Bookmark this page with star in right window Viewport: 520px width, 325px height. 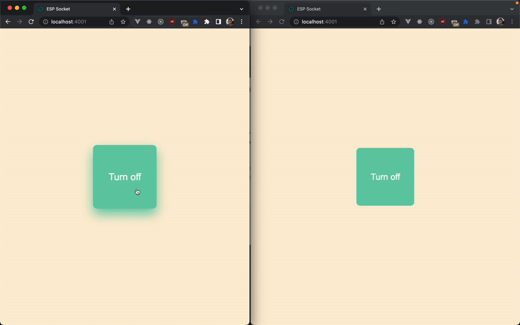coord(394,22)
